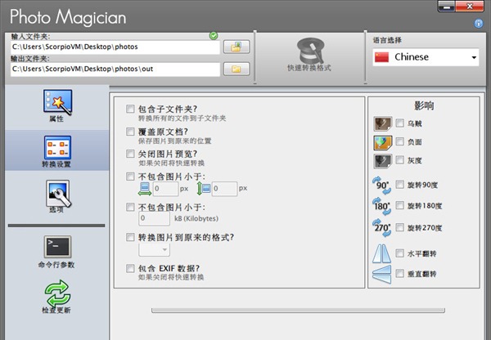This screenshot has height=340, width=491.
Task: Click the input folder path field
Action: [x=115, y=47]
